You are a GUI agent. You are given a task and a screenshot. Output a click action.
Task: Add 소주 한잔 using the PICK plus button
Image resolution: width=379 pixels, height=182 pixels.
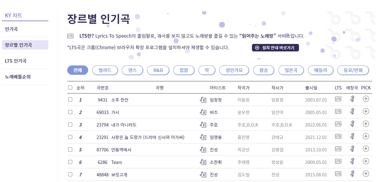366,99
